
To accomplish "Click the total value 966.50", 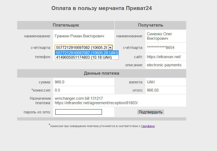I will 153,90.
